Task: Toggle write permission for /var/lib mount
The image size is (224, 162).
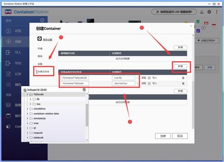Action: (x=149, y=78)
